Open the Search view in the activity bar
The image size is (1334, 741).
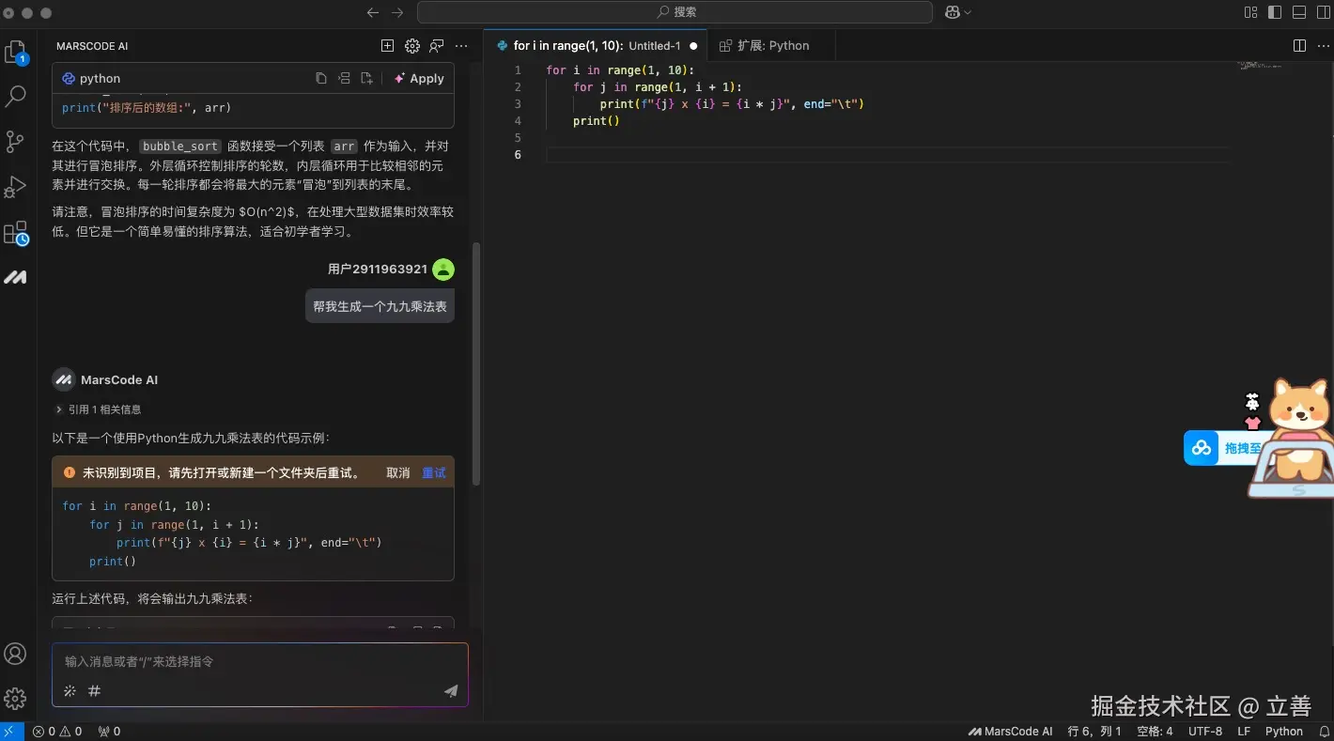(x=16, y=95)
